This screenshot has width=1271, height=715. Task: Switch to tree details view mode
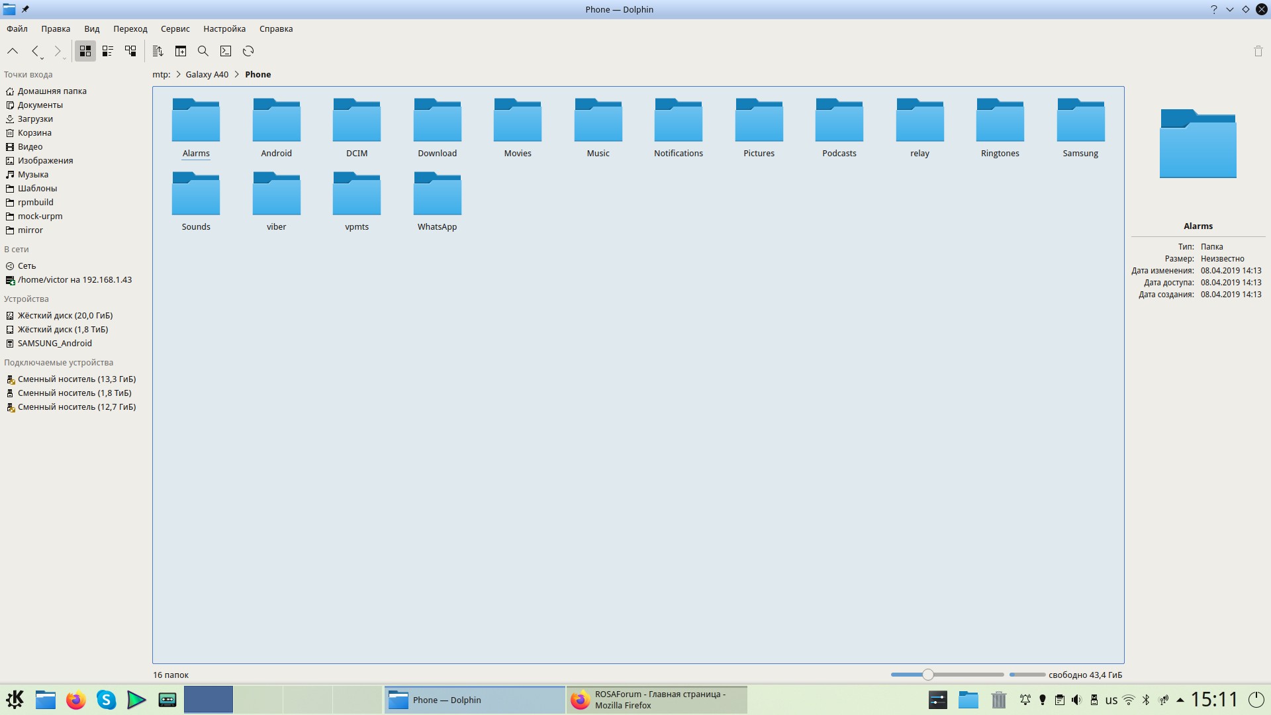point(130,51)
